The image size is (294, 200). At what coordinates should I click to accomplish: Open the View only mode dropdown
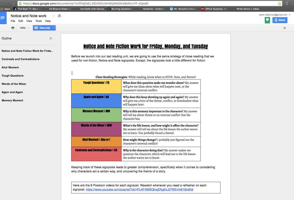pos(44,28)
